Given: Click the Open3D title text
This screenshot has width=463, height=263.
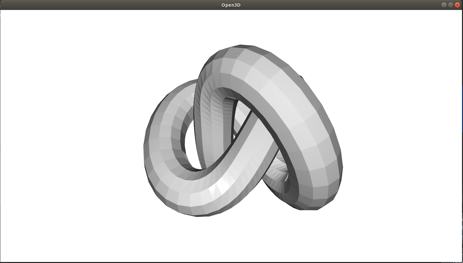Looking at the screenshot, I should [231, 5].
